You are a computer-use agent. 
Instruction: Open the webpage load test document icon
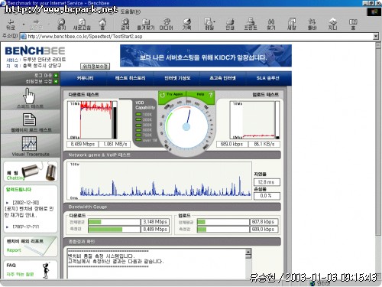point(30,119)
